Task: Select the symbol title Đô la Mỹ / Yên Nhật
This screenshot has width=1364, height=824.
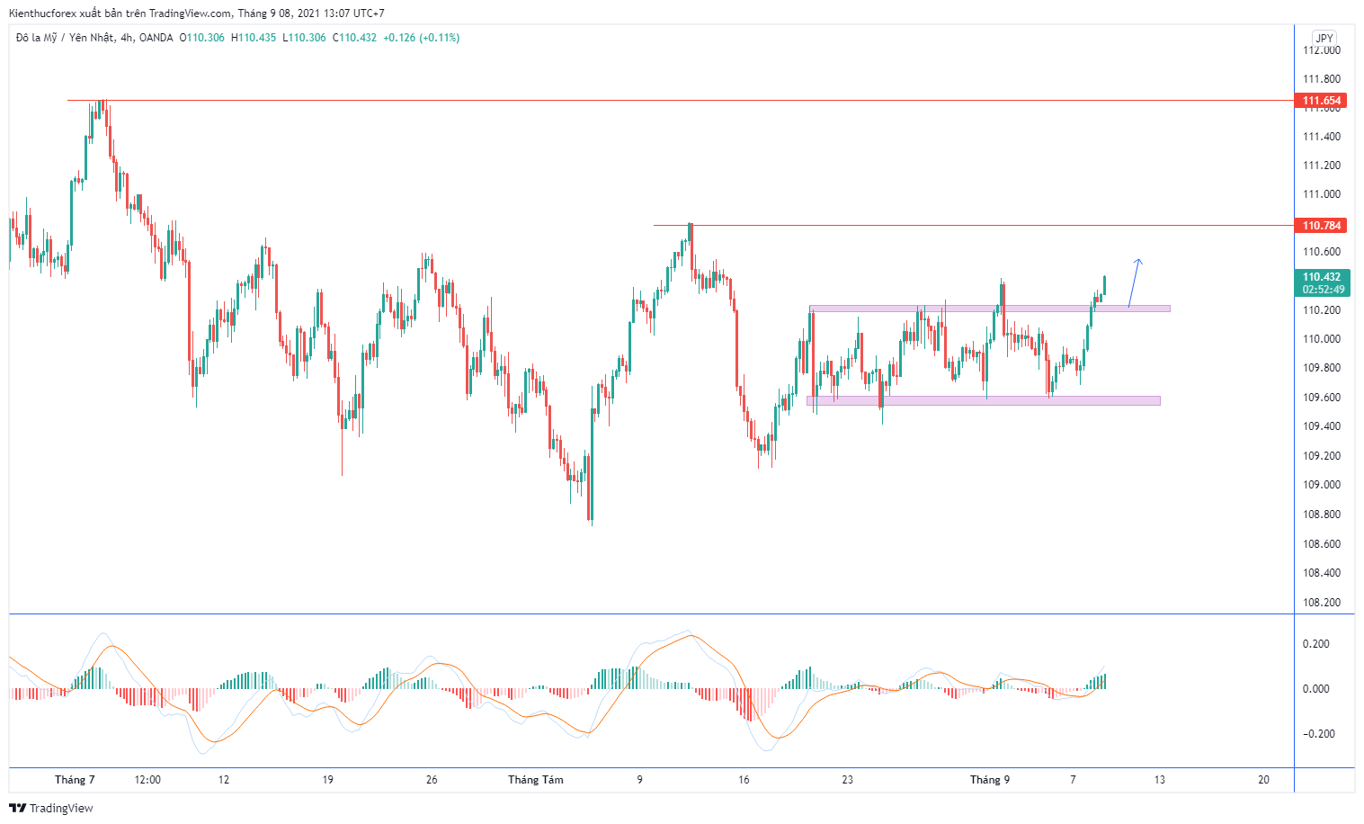Action: [x=64, y=38]
